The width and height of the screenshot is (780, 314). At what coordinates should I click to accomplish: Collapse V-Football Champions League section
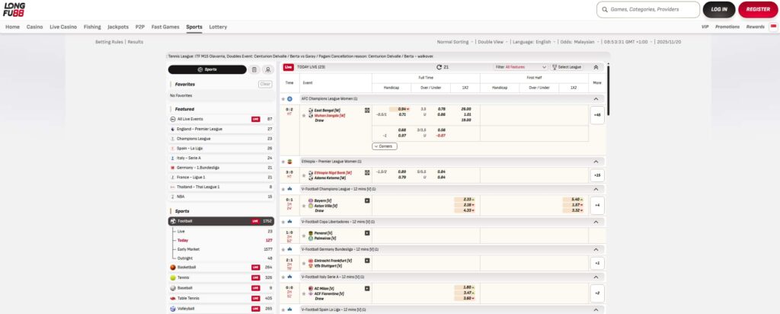(x=596, y=189)
